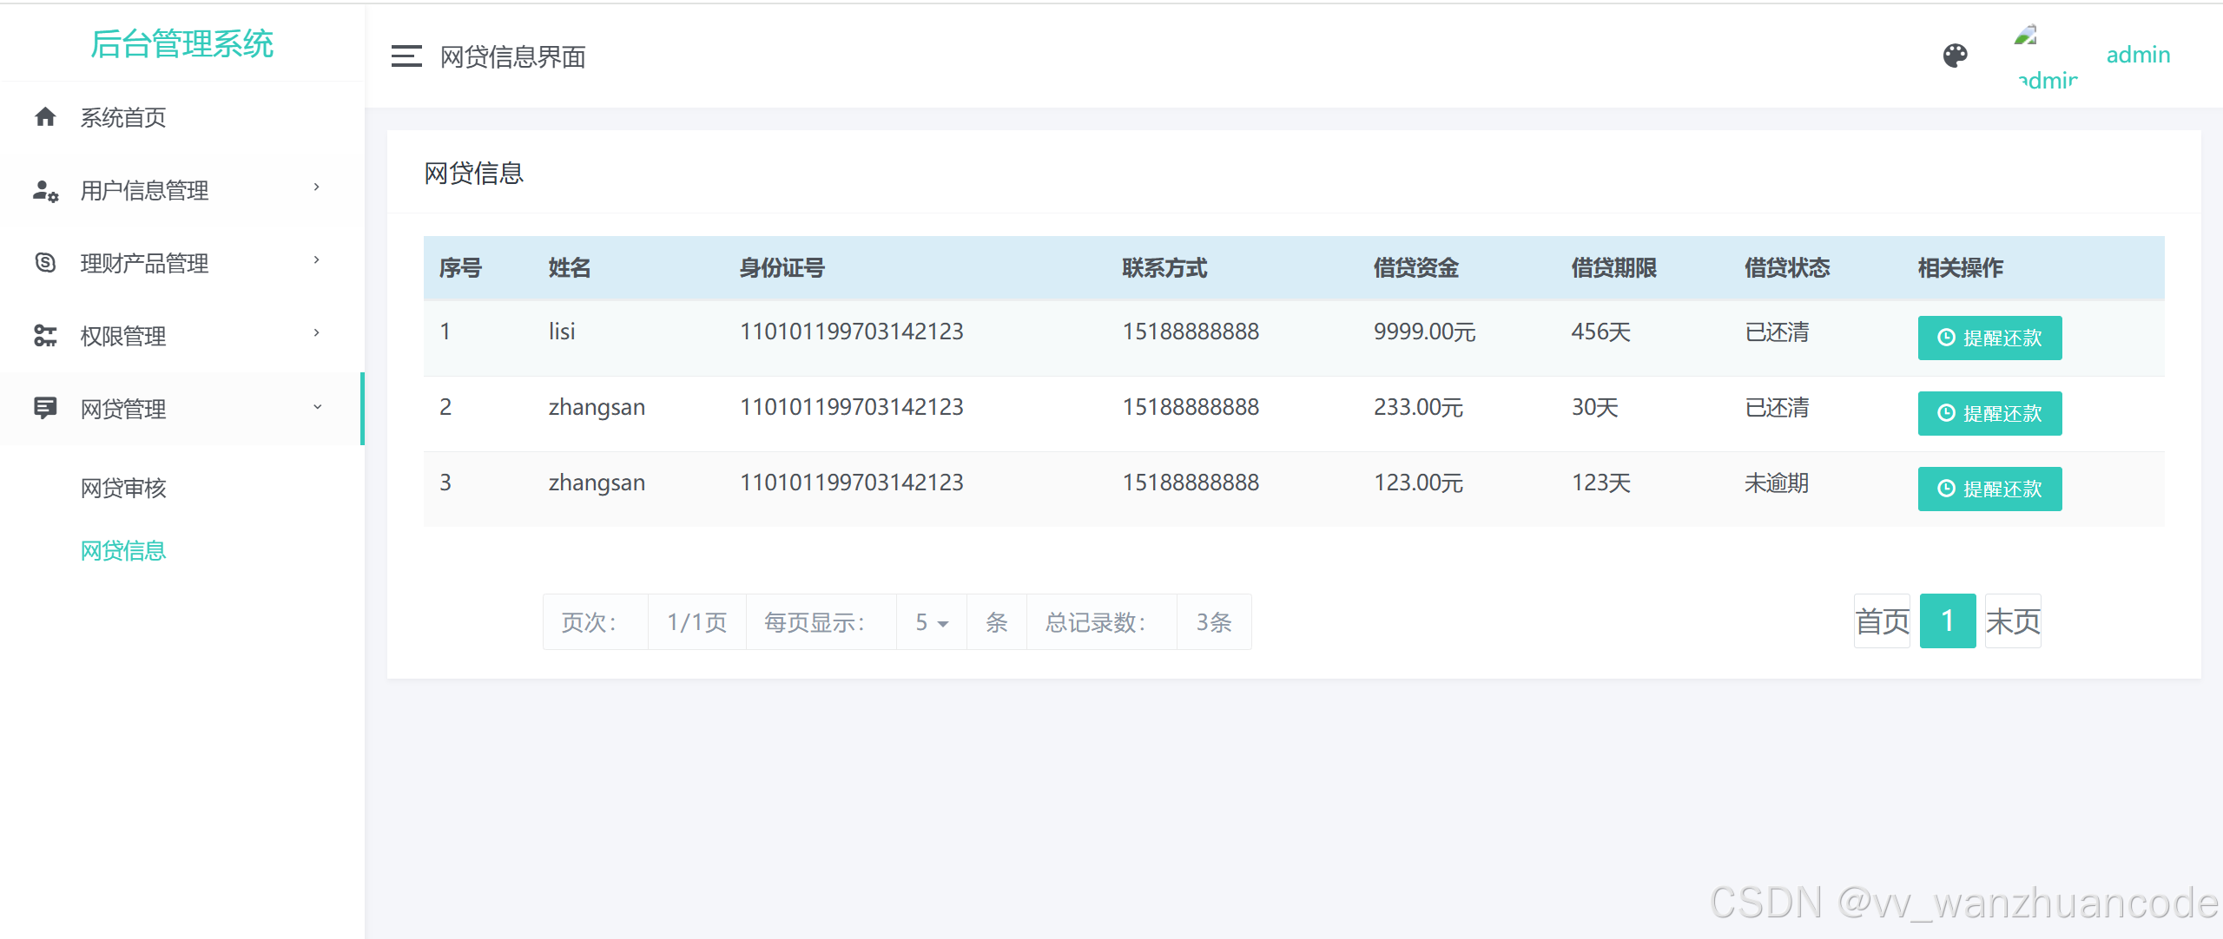Viewport: 2223px width, 939px height.
Task: Click the hamburger menu toggle icon
Action: point(406,56)
